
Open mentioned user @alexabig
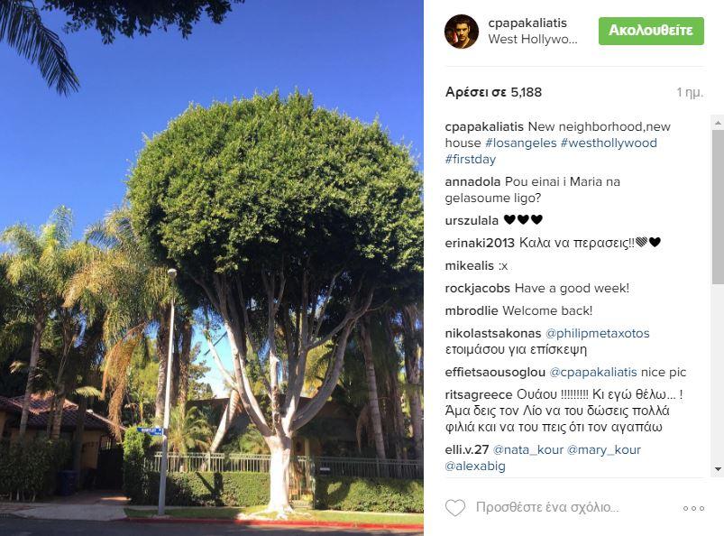[x=474, y=466]
